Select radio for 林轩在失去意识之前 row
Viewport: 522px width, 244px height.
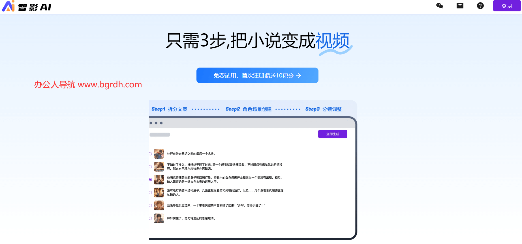tap(150, 154)
